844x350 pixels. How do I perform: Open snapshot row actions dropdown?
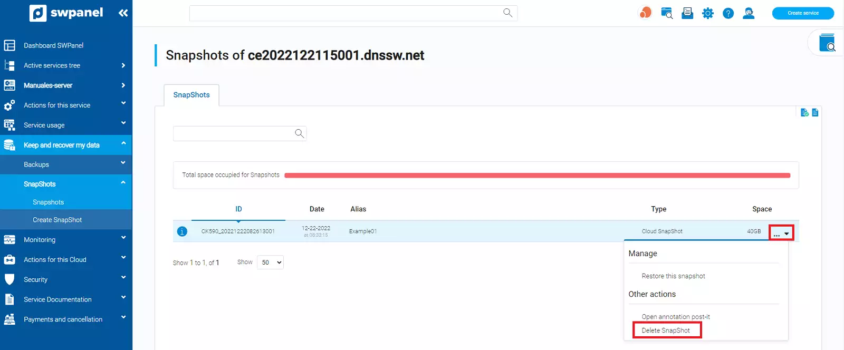point(781,232)
